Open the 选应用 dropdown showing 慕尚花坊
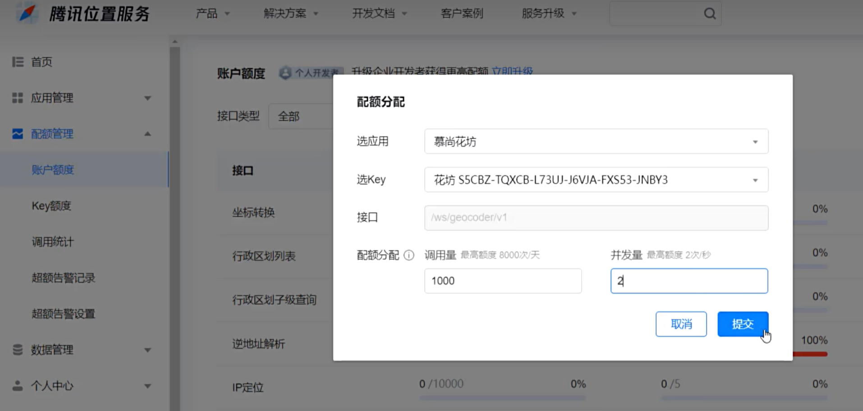The image size is (863, 411). (x=596, y=142)
